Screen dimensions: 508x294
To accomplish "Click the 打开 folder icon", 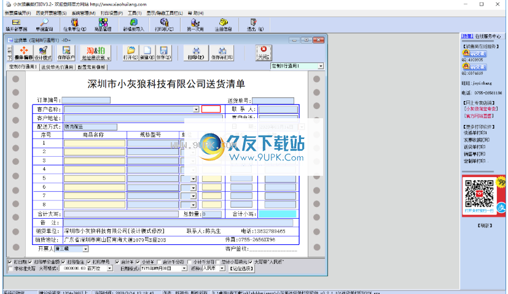I will [131, 53].
